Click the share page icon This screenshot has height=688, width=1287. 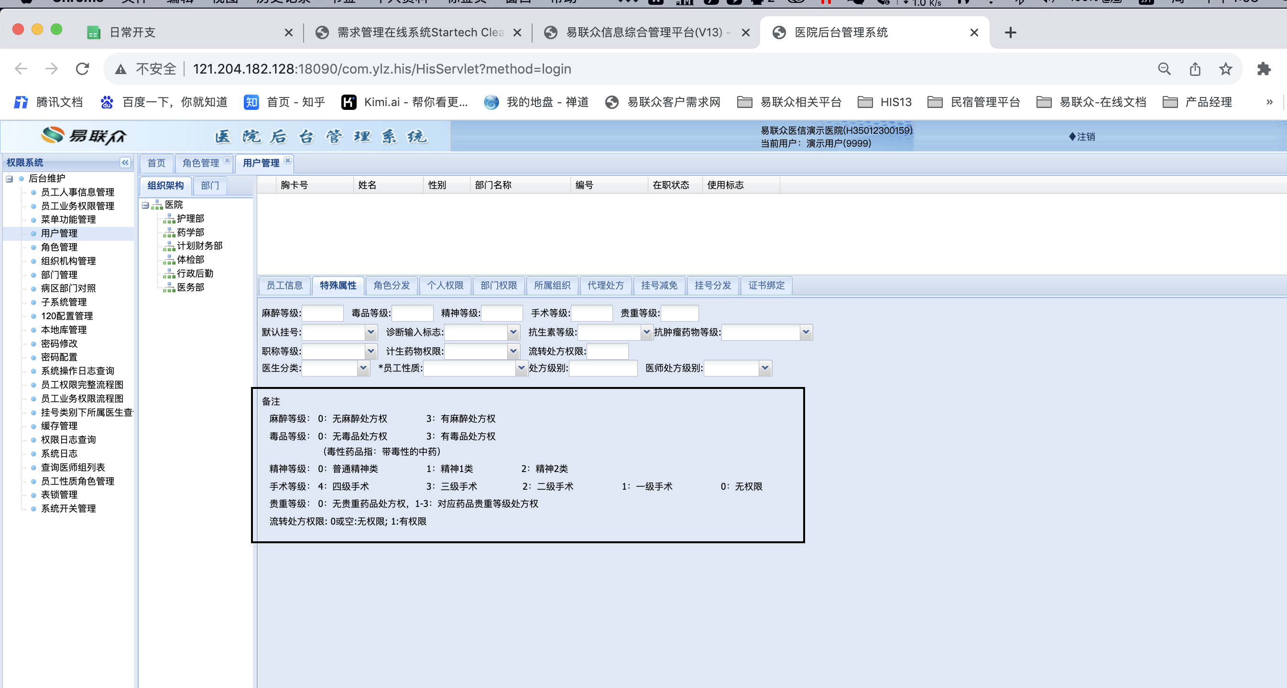tap(1195, 69)
